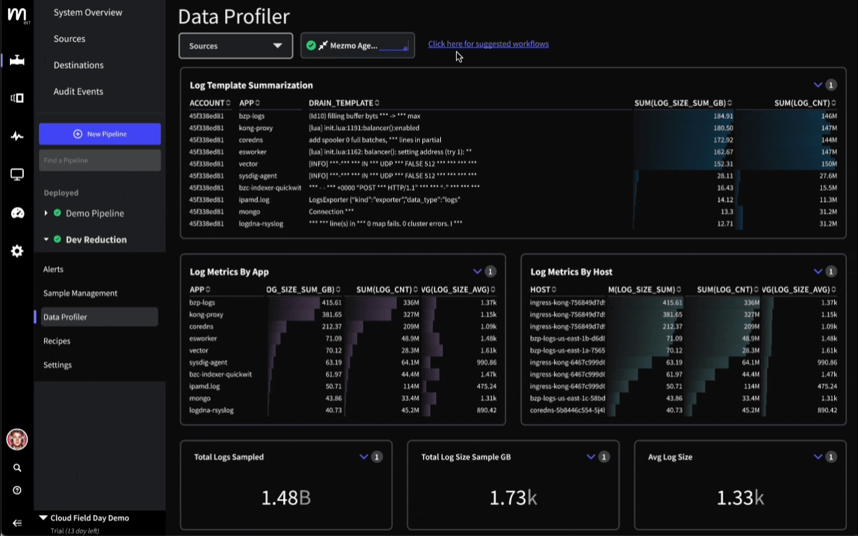
Task: Click the Find a Pipeline search field
Action: pos(100,160)
